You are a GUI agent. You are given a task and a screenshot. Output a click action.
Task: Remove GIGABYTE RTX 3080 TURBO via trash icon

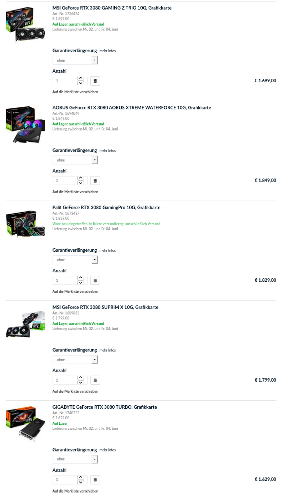[96, 480]
